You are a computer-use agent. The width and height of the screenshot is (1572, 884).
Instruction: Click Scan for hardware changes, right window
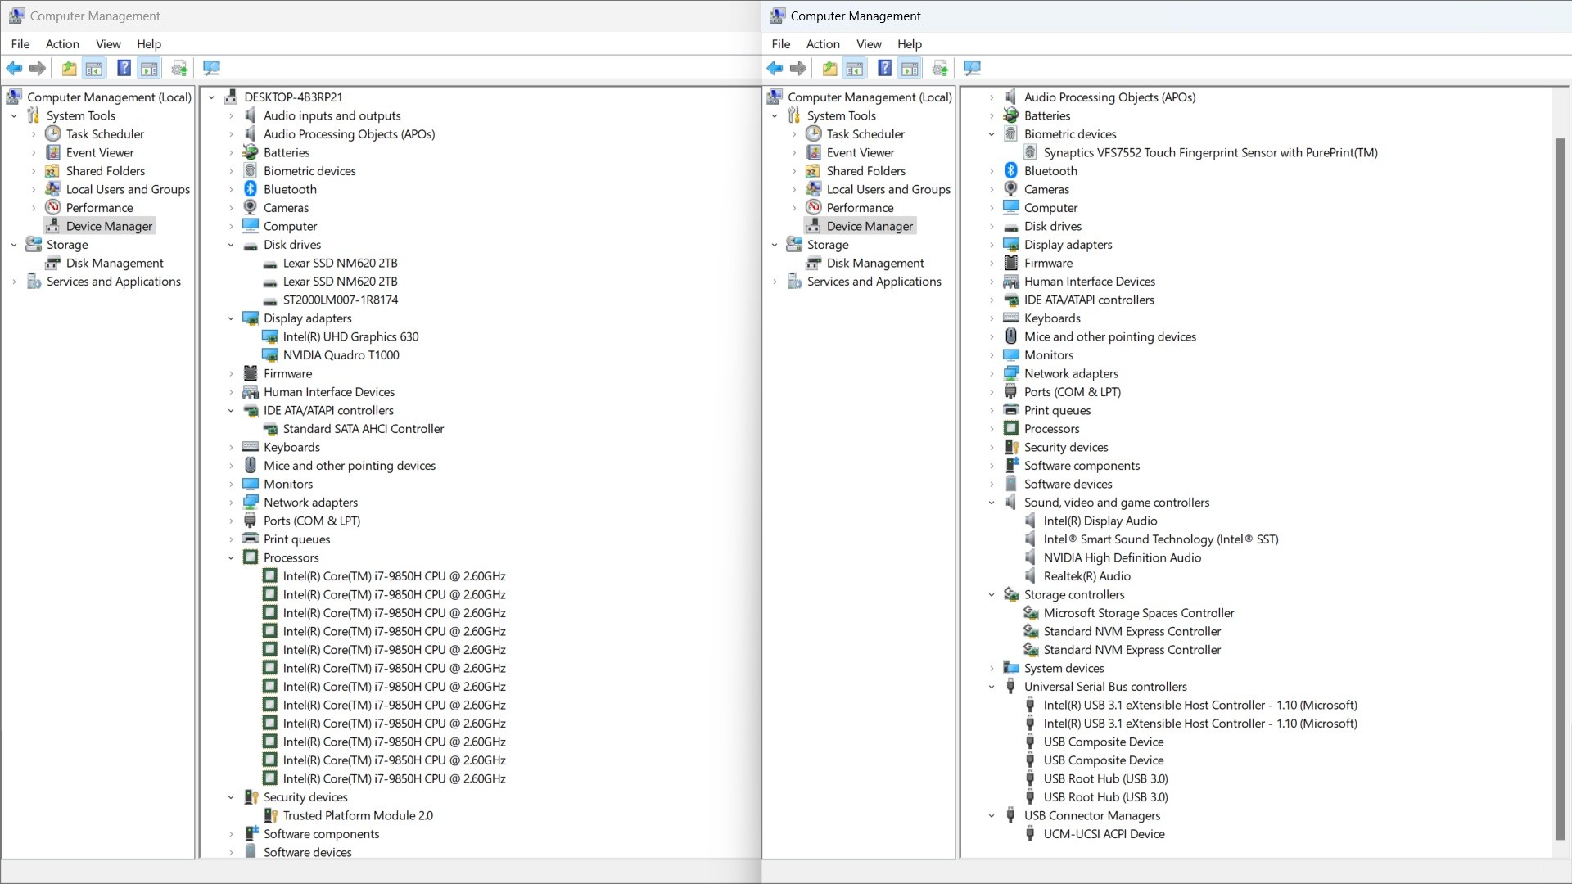(972, 69)
